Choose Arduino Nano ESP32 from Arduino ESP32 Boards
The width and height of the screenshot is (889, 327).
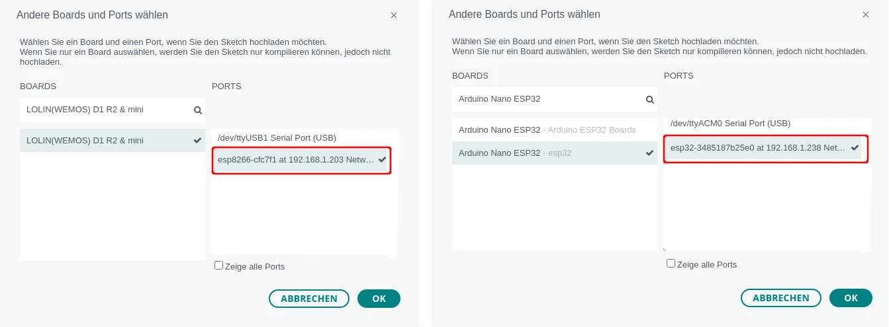547,129
